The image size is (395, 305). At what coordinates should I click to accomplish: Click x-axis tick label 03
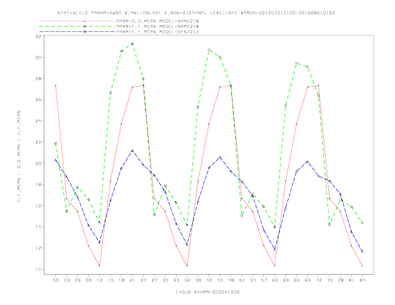coord(66,280)
